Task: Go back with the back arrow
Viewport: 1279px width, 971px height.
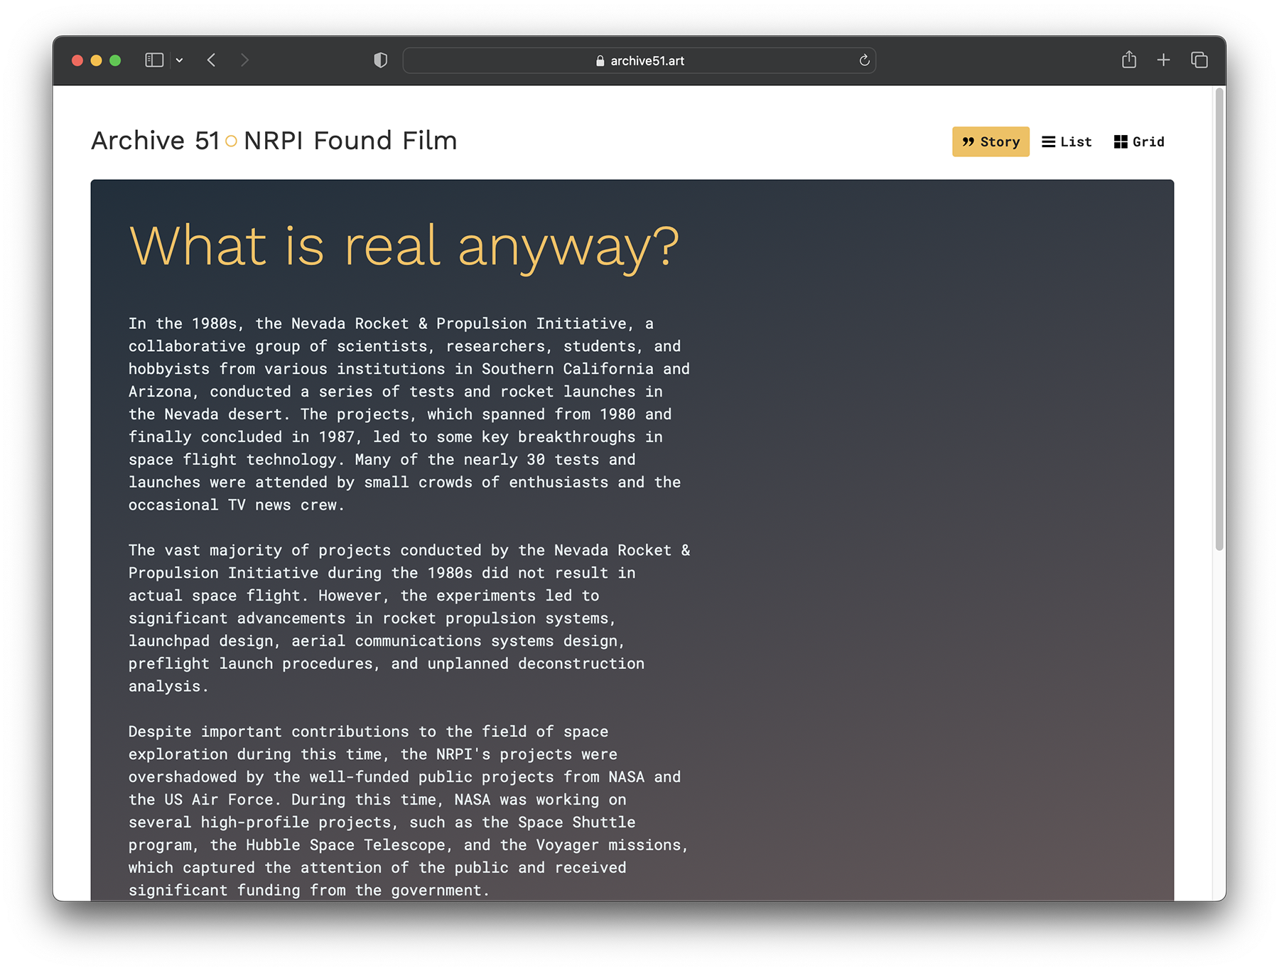Action: 211,60
